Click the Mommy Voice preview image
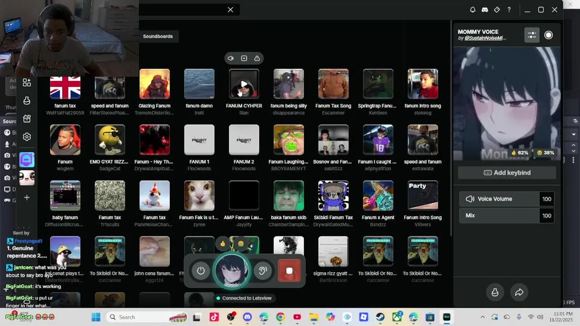Screen dimensions: 580x326 click(x=507, y=104)
